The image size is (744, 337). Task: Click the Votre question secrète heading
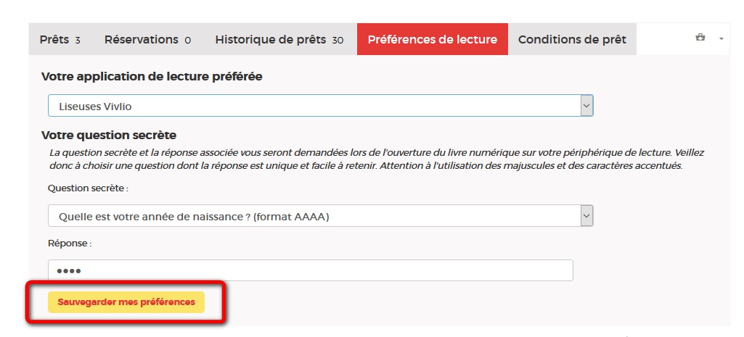[109, 135]
